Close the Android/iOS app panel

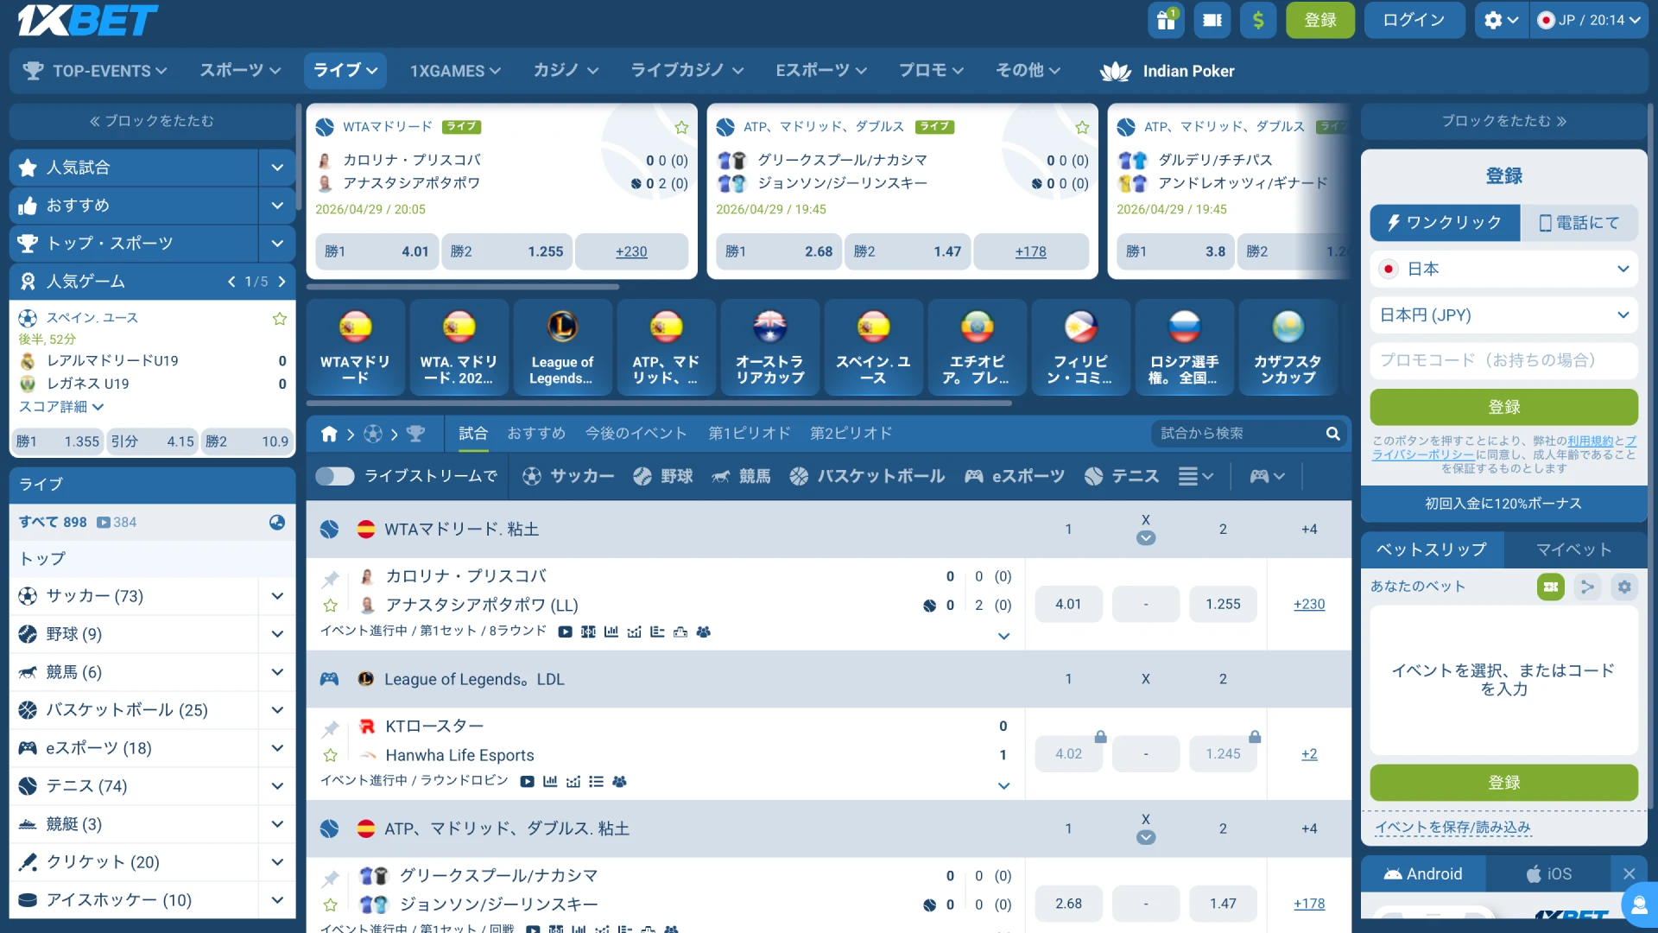tap(1630, 874)
